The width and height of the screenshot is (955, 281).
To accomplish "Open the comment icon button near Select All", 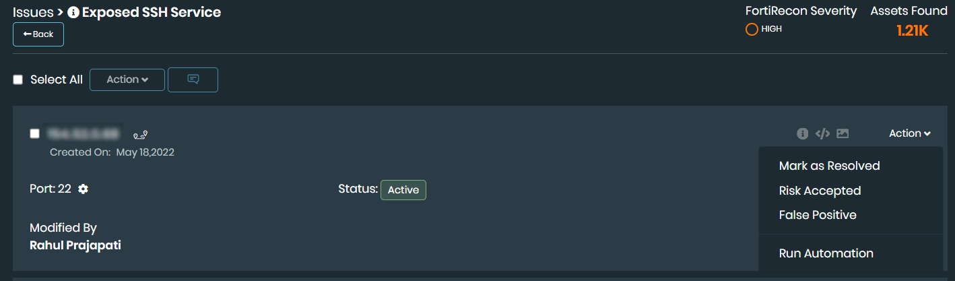I will (193, 80).
